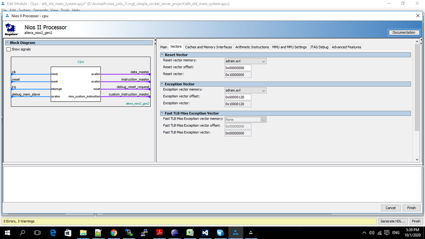
Task: Open volume control in system tray
Action: tap(371, 233)
